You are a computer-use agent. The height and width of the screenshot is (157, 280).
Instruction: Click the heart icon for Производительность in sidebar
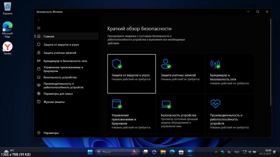(39, 86)
